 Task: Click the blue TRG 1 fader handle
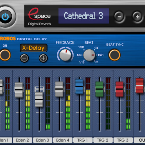[79, 86]
